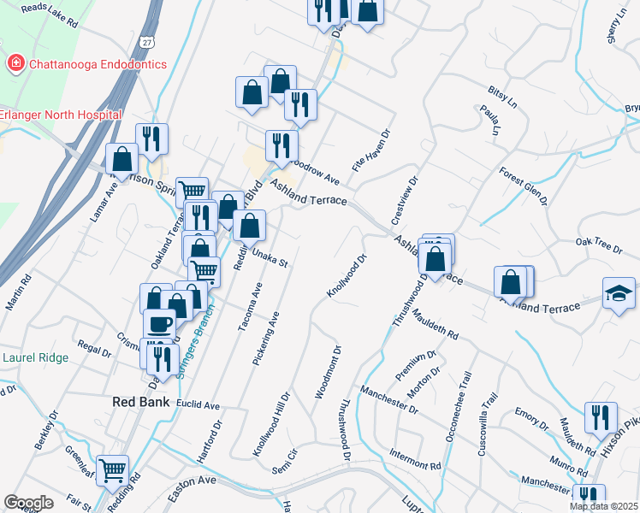This screenshot has height=513, width=640.
Task: Click the shopping bag marker on Unaka St
Action: click(249, 227)
